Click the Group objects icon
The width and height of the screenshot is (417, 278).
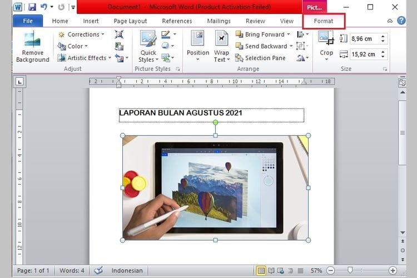pos(300,46)
